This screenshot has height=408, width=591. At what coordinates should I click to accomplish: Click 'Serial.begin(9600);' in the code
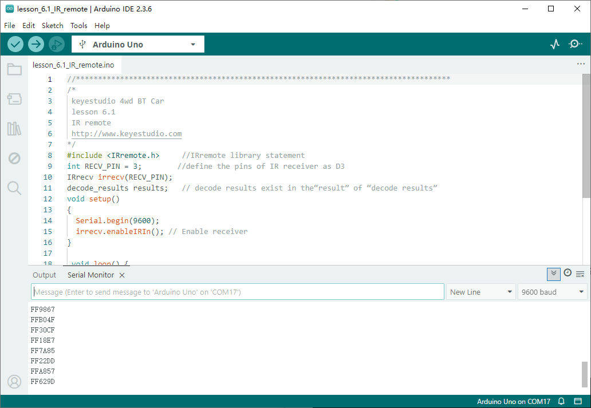117,221
